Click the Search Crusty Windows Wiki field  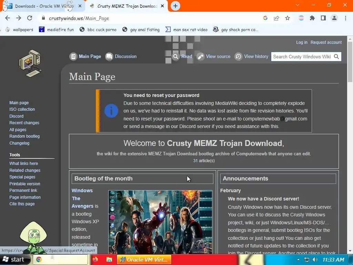point(302,57)
